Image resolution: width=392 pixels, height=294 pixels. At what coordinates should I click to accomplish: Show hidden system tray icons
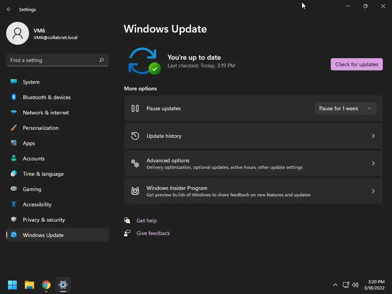click(335, 285)
